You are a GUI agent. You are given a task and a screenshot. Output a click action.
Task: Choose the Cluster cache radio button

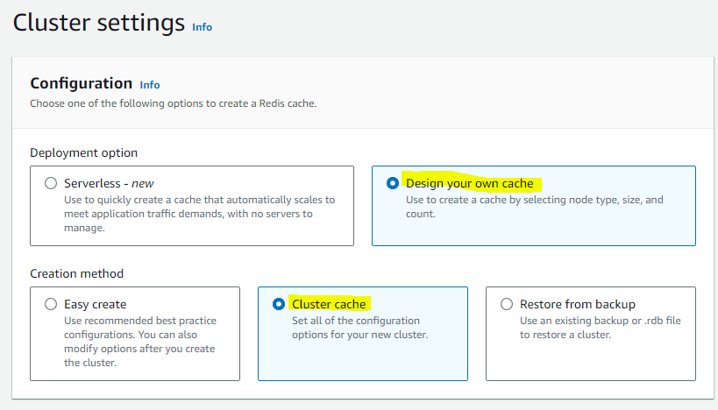tap(279, 304)
